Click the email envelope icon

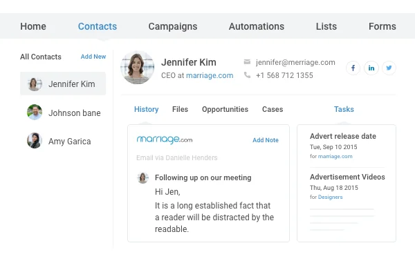[x=247, y=62]
